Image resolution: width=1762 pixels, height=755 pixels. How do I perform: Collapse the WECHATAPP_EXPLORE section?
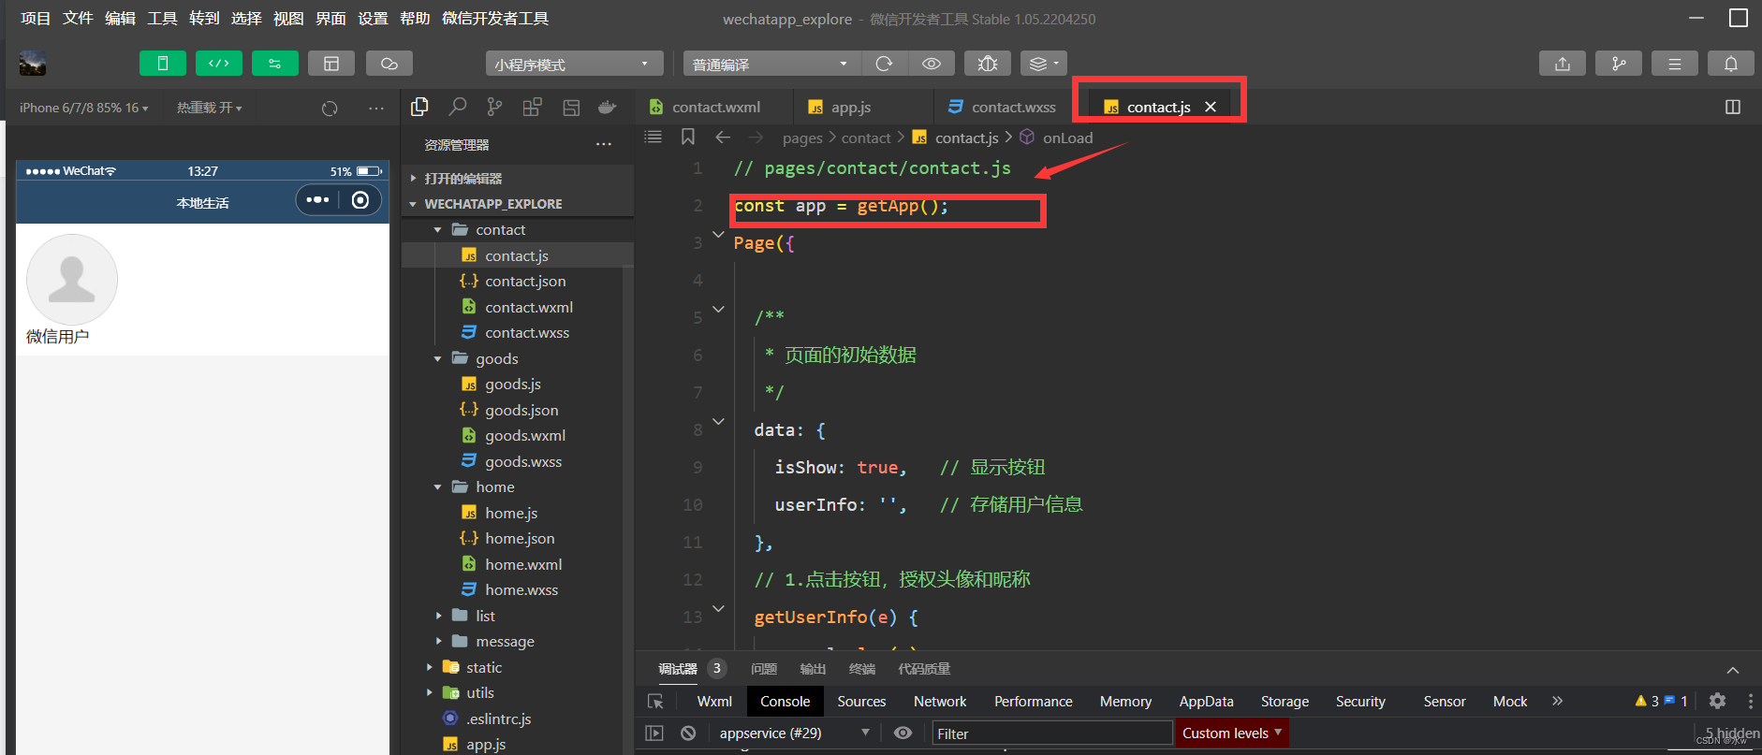(518, 203)
